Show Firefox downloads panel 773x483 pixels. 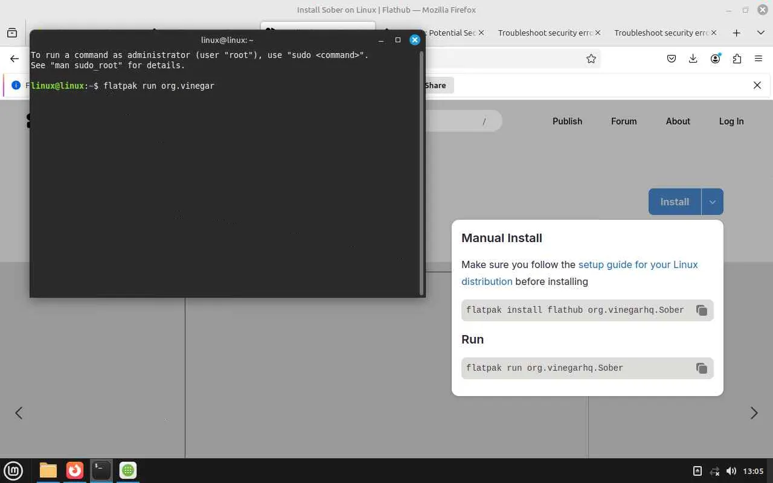693,59
